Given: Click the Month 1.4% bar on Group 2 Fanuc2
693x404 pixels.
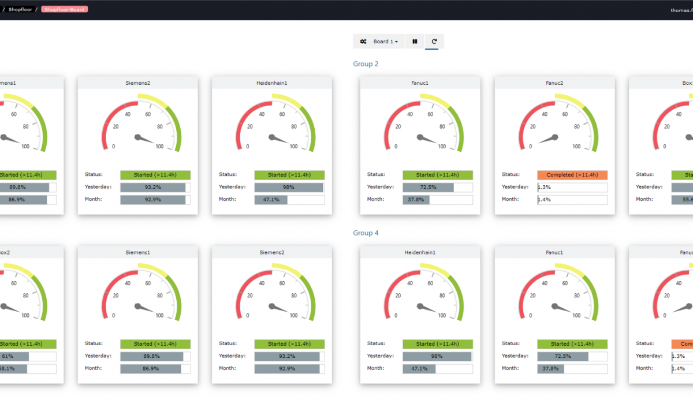Looking at the screenshot, I should [x=572, y=200].
